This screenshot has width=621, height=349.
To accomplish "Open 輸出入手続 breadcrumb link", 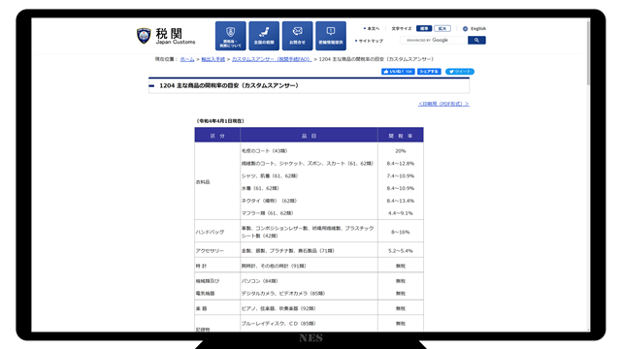I will [x=213, y=59].
